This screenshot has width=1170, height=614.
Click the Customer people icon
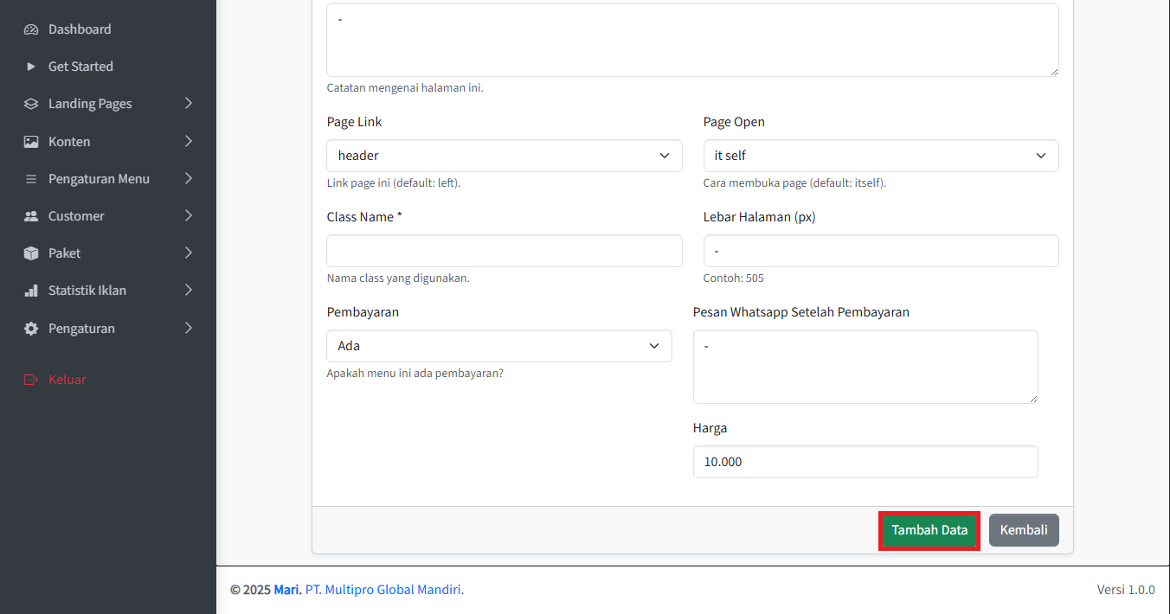(31, 216)
